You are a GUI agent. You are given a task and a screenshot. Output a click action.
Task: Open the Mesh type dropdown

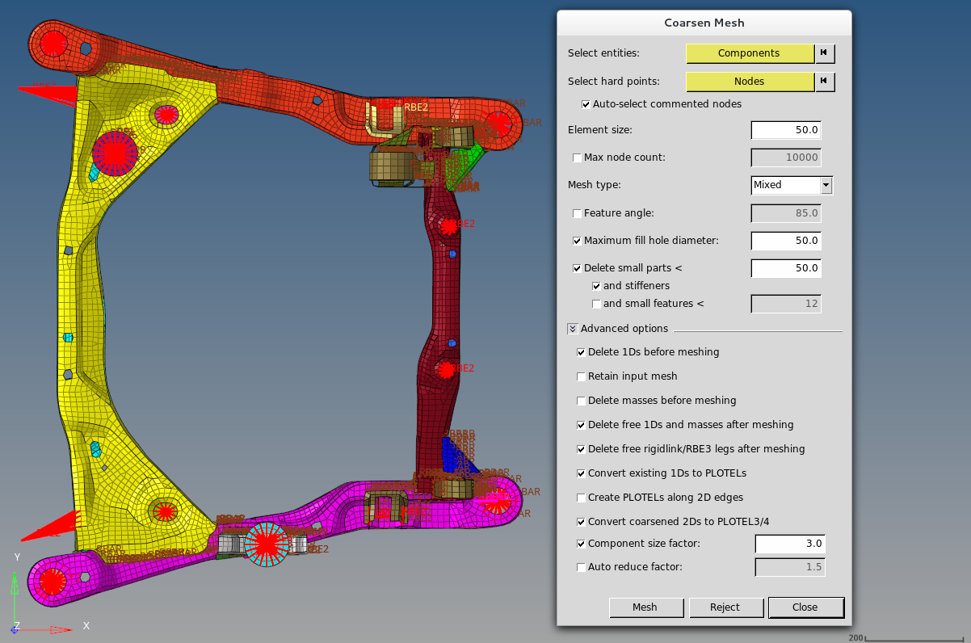click(x=826, y=185)
